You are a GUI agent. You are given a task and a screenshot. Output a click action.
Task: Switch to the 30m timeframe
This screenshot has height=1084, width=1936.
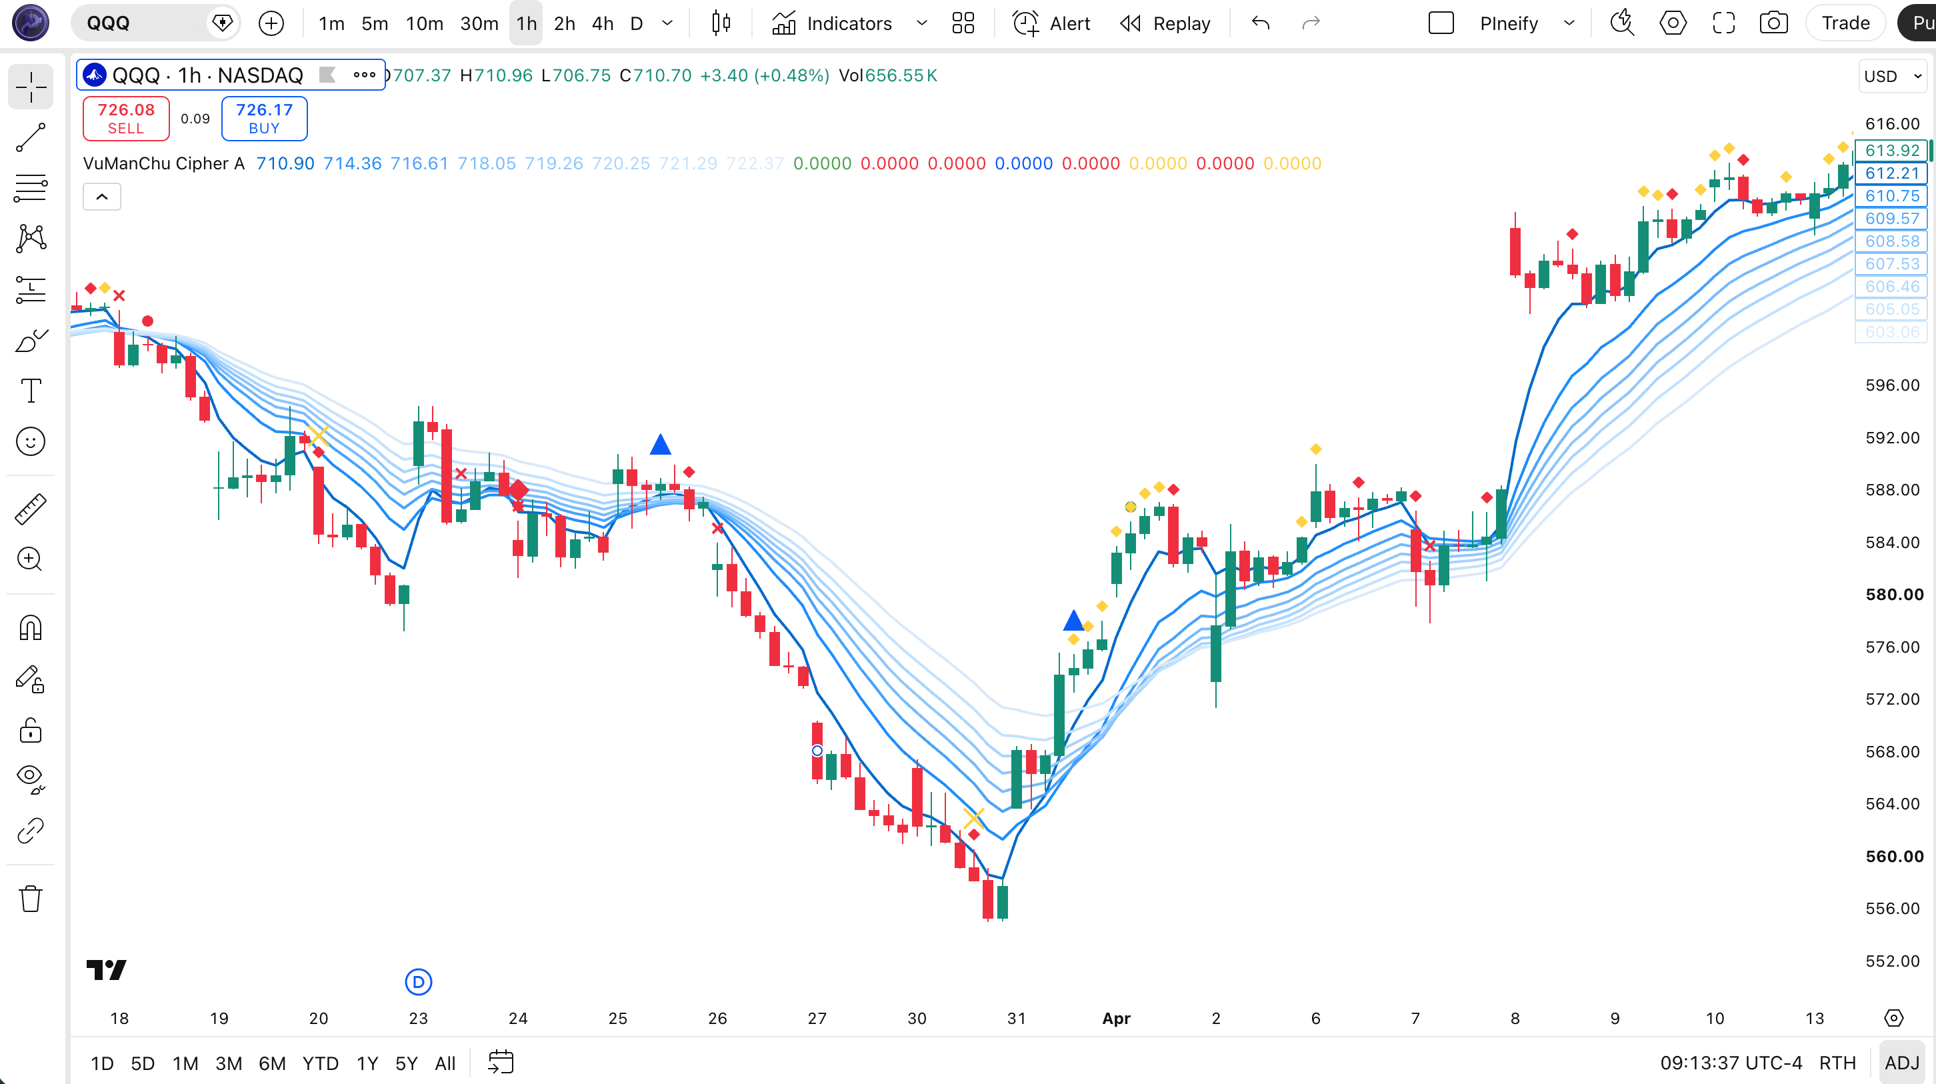[x=479, y=23]
